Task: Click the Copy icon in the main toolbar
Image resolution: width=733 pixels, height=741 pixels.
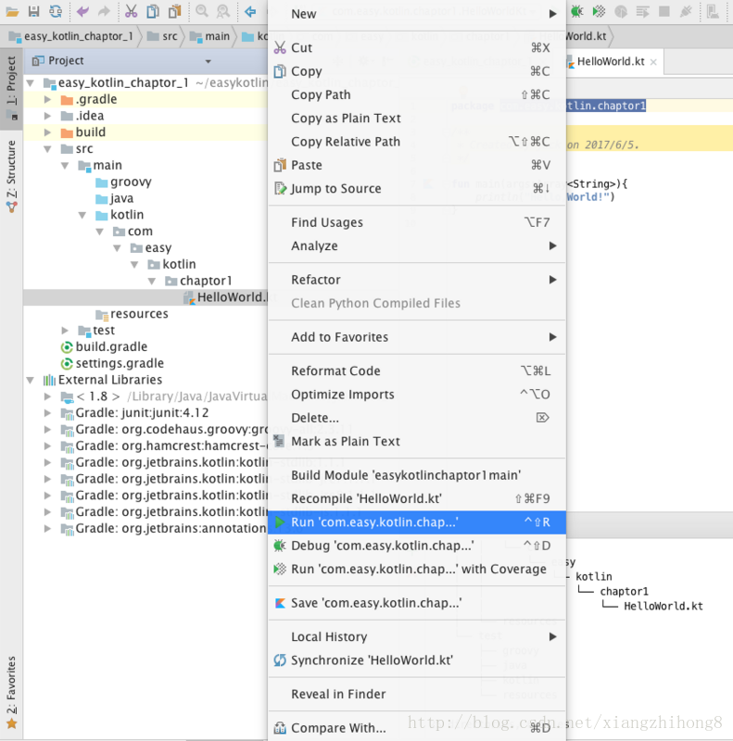Action: (x=153, y=11)
